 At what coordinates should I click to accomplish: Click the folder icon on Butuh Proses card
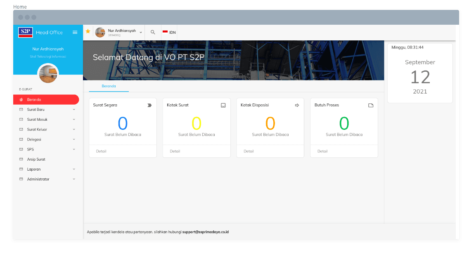(x=371, y=105)
